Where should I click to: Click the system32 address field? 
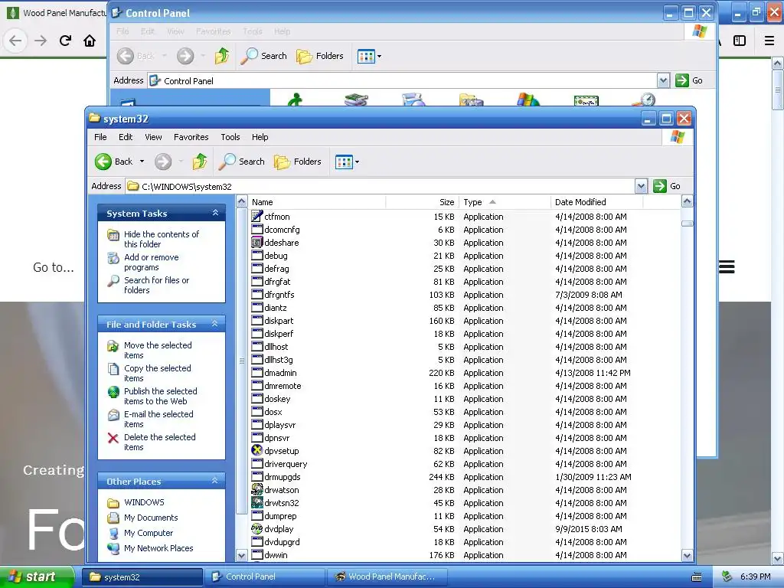click(380, 187)
